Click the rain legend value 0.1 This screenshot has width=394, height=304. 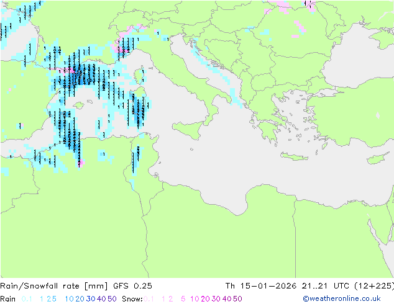[x=27, y=299]
